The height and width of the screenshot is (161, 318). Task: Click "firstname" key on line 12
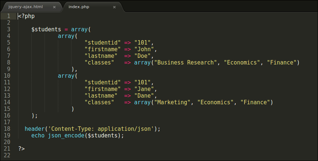coord(102,89)
